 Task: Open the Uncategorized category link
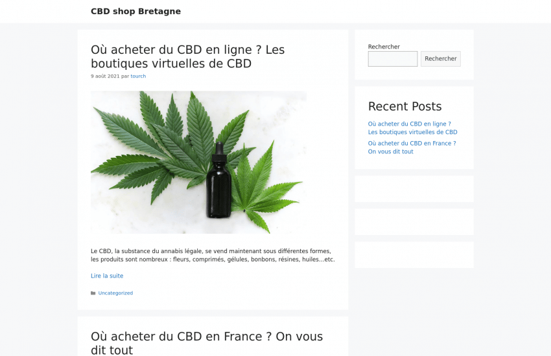pyautogui.click(x=115, y=293)
